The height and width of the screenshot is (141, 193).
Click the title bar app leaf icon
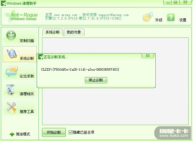(x=3, y=3)
